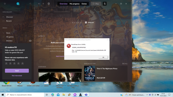Open the notification center icon
The image size is (173, 97).
click(169, 95)
